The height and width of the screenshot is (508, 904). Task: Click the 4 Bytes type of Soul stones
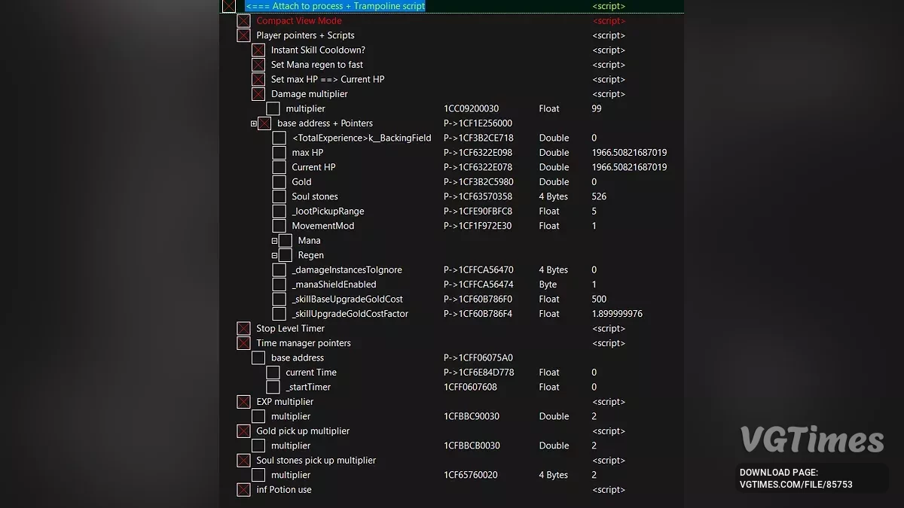coord(553,196)
